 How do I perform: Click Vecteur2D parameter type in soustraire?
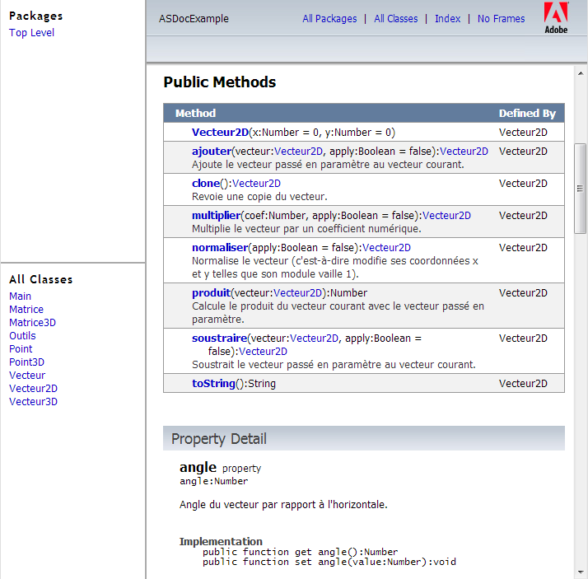pos(315,339)
